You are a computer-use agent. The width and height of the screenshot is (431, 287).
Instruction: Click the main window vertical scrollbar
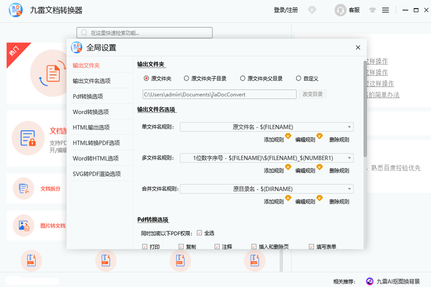coord(281,260)
